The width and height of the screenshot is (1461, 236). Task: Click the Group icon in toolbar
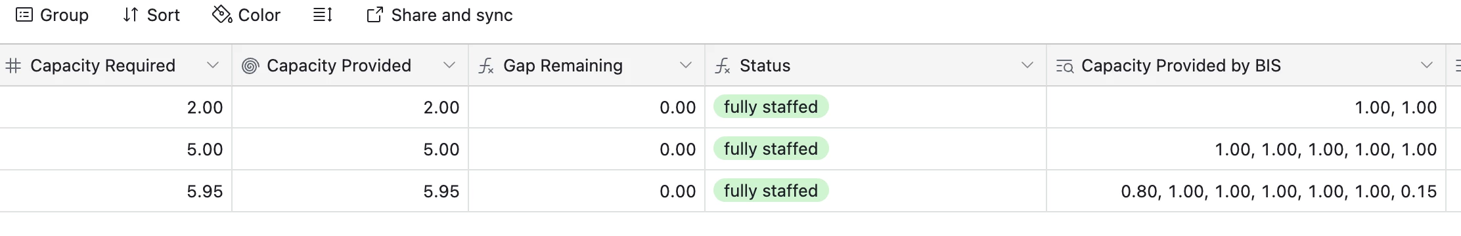click(24, 15)
